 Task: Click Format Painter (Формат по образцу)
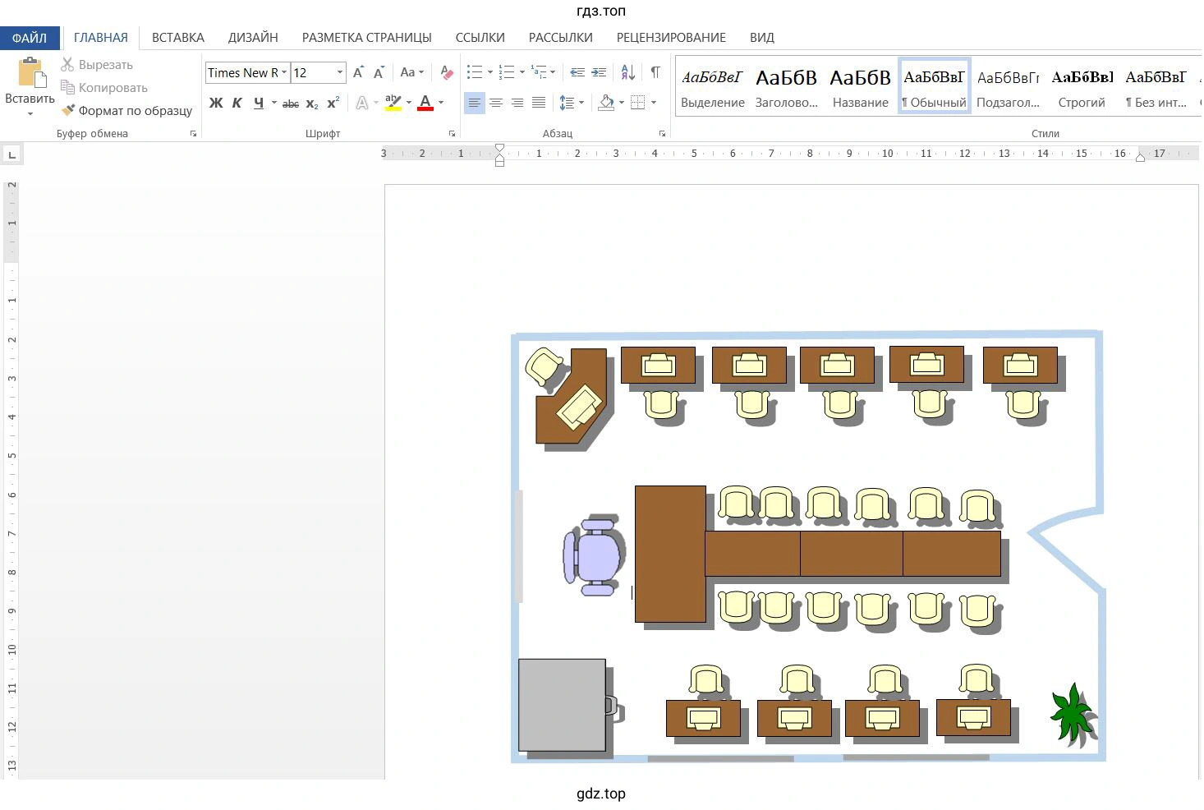127,110
